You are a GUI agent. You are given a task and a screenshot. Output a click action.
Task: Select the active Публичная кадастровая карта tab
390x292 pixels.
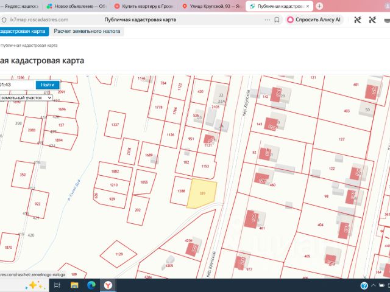[x=278, y=6]
